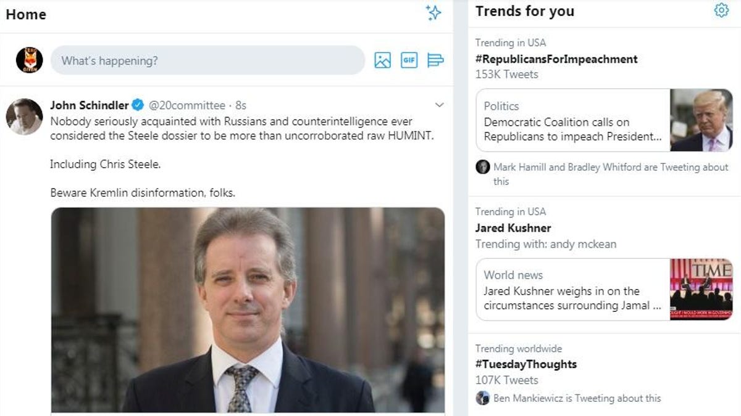Click the fox profile avatar
The image size is (741, 416).
click(x=29, y=60)
